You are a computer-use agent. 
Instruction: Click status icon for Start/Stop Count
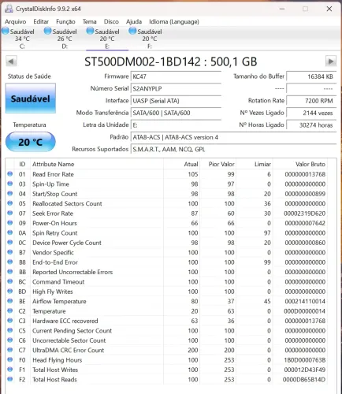[x=10, y=193]
